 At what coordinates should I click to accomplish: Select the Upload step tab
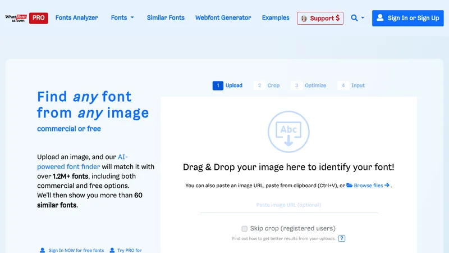click(x=228, y=85)
